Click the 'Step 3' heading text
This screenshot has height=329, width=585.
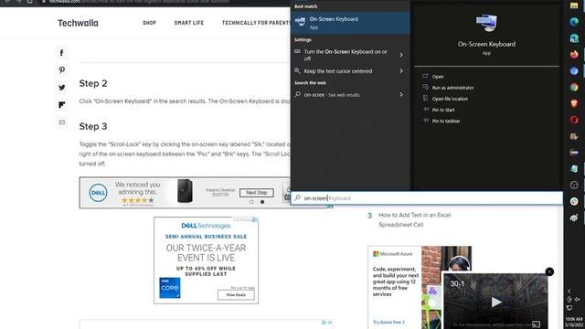click(x=93, y=126)
